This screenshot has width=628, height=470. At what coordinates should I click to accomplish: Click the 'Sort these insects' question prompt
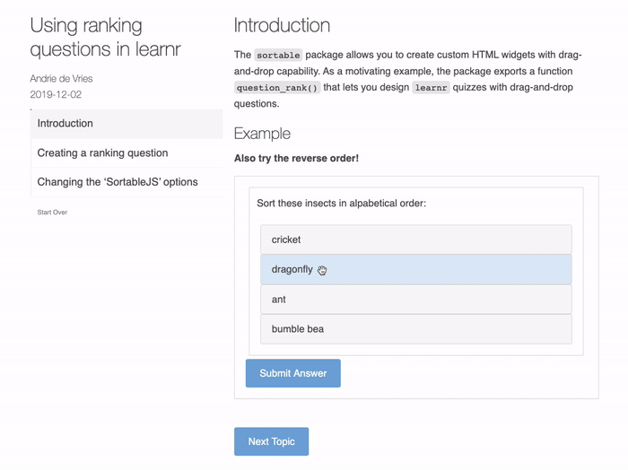[x=341, y=204]
